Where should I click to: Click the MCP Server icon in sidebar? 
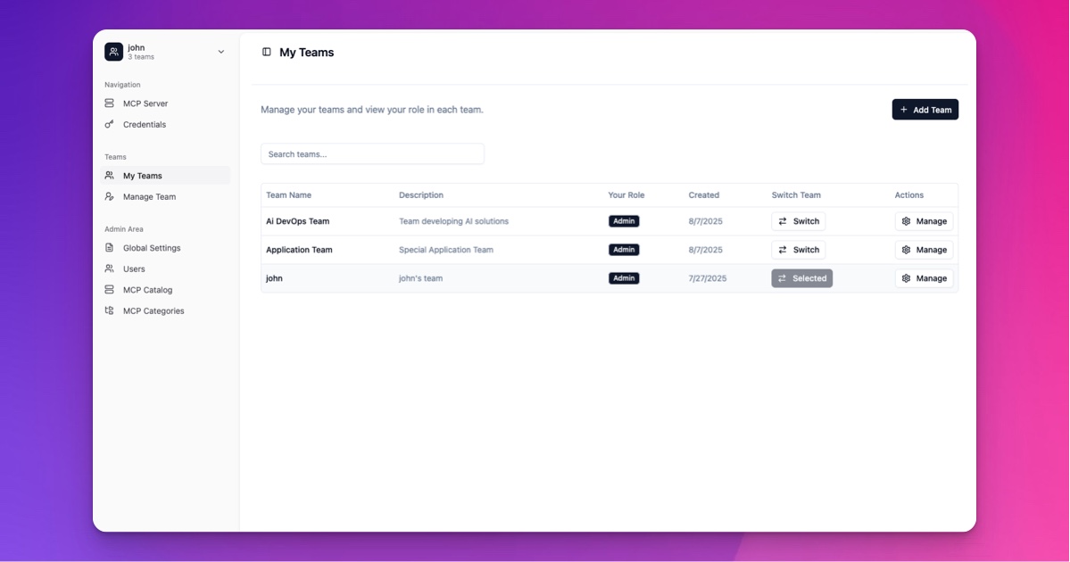[109, 103]
